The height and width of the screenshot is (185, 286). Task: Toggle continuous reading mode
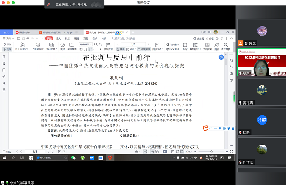(x=143, y=49)
